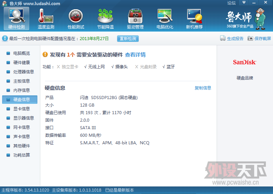The width and height of the screenshot is (273, 194).
Task: Click the blue exclamation info icon
Action: tap(5, 38)
